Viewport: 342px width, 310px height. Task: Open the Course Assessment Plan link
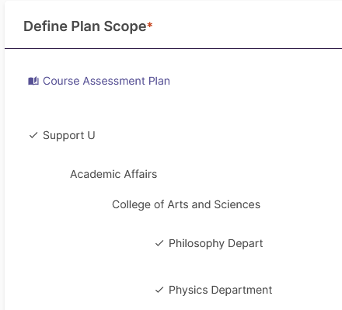(x=106, y=81)
